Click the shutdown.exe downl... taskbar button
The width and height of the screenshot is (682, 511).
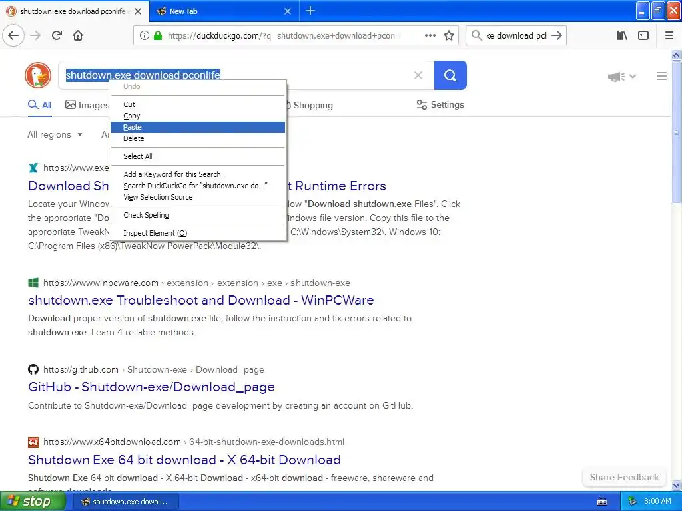point(125,502)
